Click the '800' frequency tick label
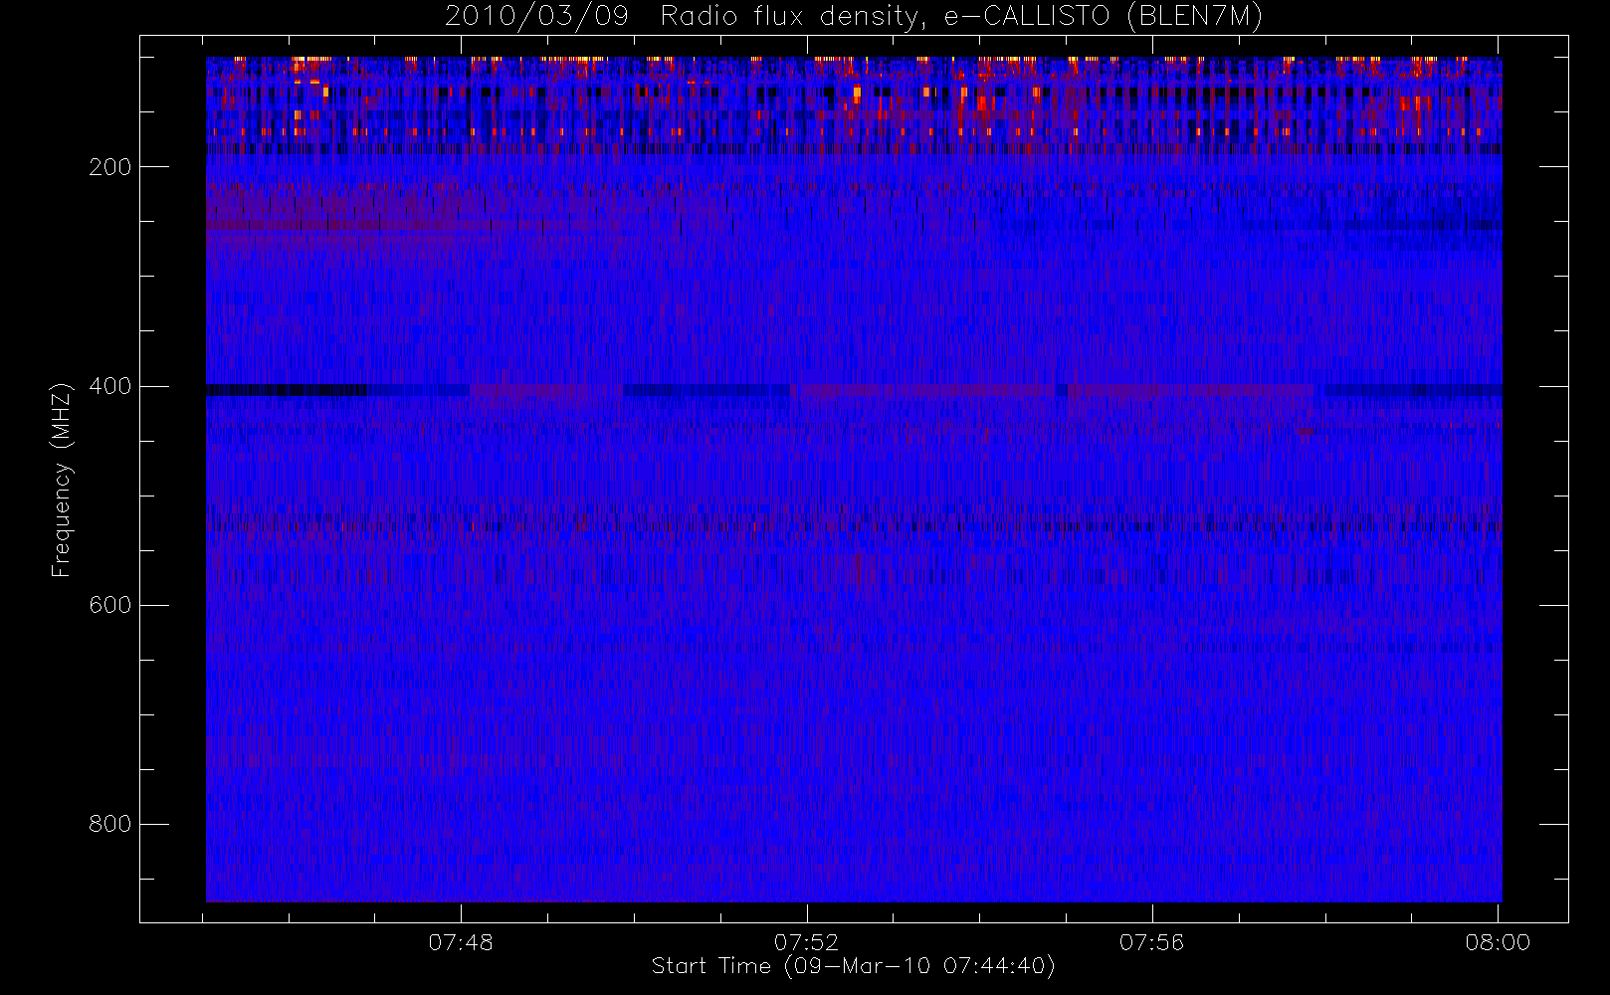Screen dimensions: 1610x995 click(110, 824)
